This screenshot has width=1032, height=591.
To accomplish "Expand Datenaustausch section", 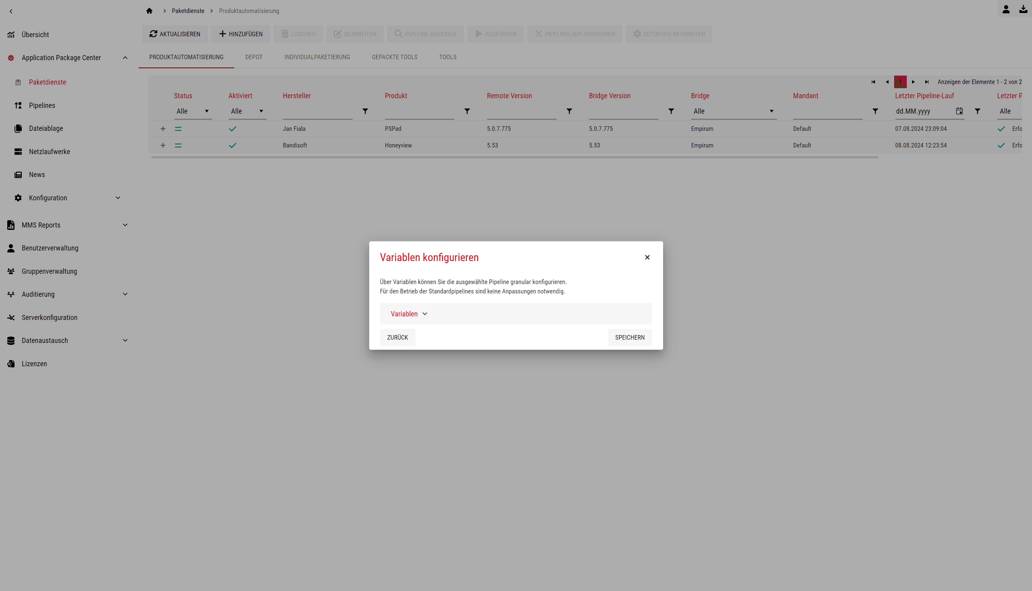I will click(125, 341).
